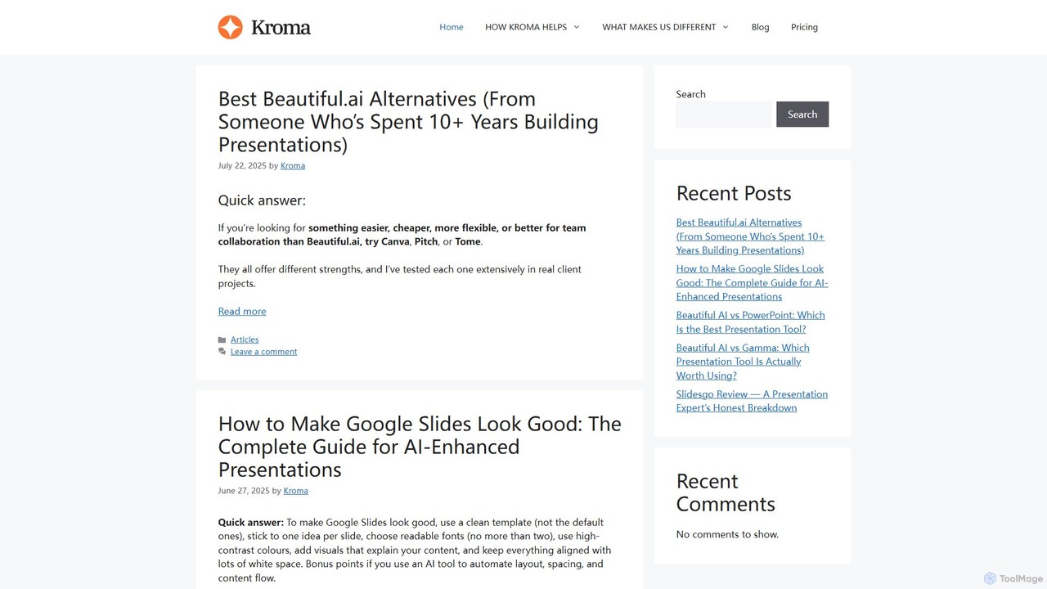Image resolution: width=1047 pixels, height=589 pixels.
Task: Click the Recent Comments heading
Action: coord(726,492)
